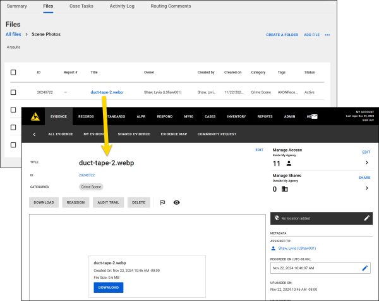Viewport: 379px width, 301px height.
Task: Open the Audit Trail button
Action: (107, 202)
